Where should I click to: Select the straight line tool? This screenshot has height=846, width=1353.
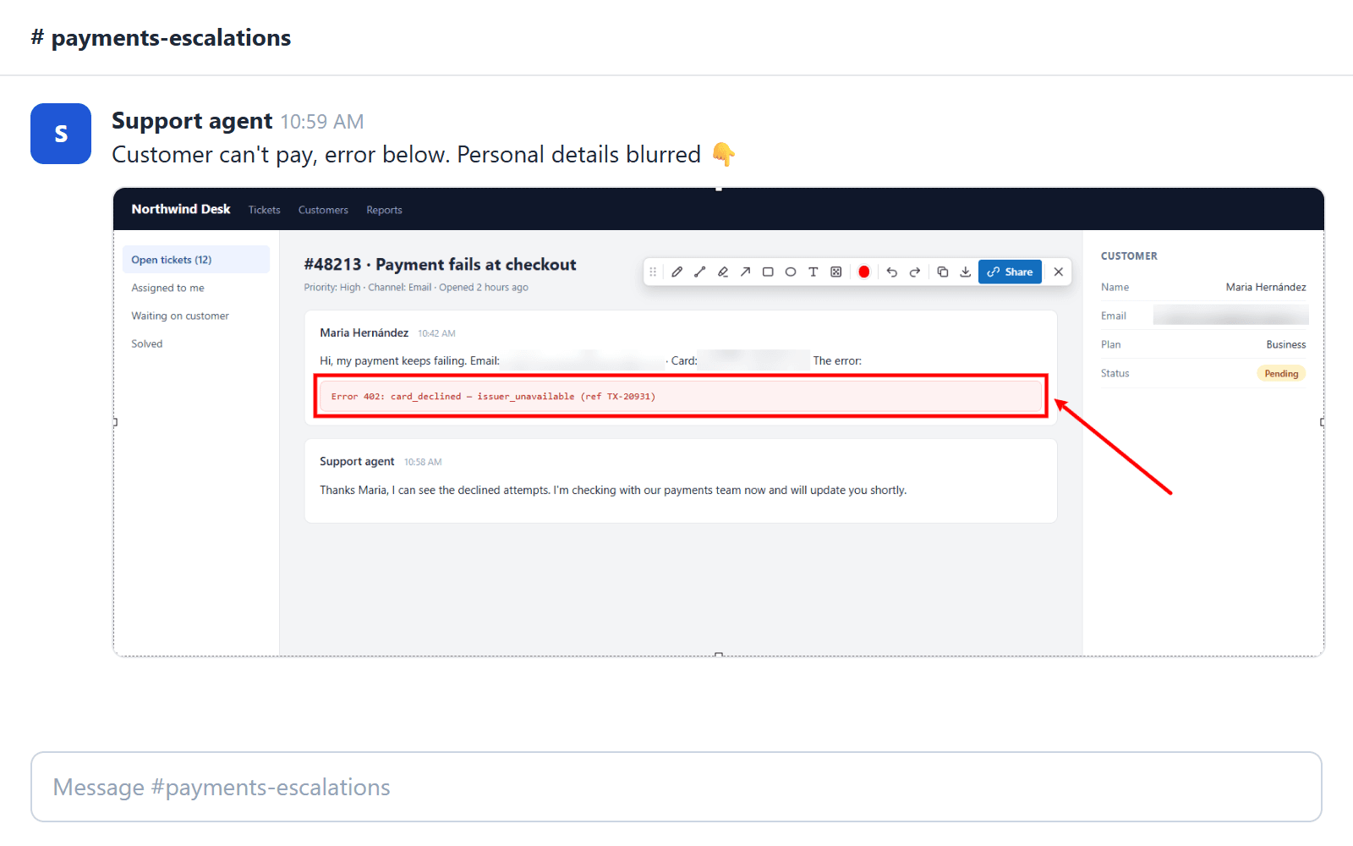(x=699, y=272)
